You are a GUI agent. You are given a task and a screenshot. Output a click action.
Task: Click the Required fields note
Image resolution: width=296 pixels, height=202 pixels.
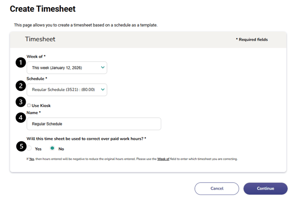pos(252,40)
